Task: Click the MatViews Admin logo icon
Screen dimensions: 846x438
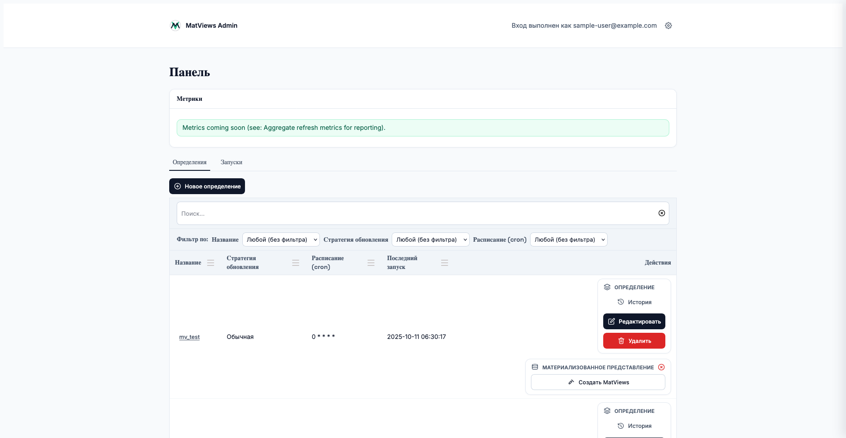Action: click(175, 26)
